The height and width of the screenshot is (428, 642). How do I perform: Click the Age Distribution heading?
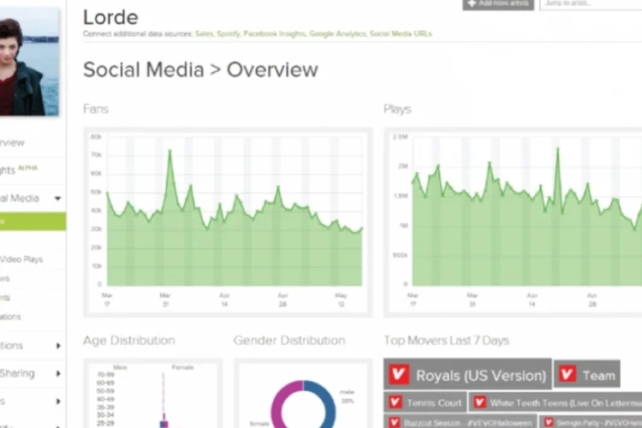pyautogui.click(x=129, y=341)
